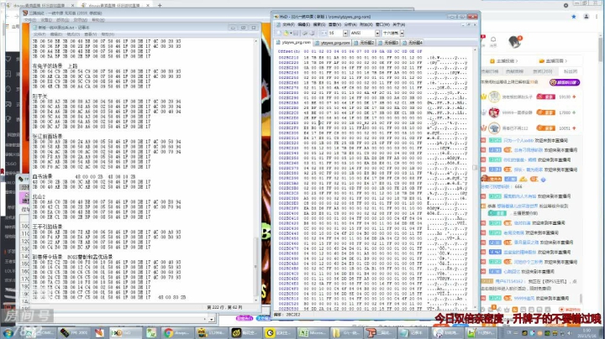Open the Analysis menu in HxD
Viewport: 605px width, 339px height.
click(x=350, y=24)
